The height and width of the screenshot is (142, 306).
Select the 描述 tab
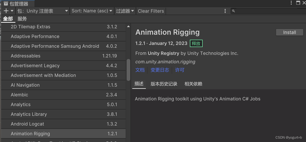[139, 84]
